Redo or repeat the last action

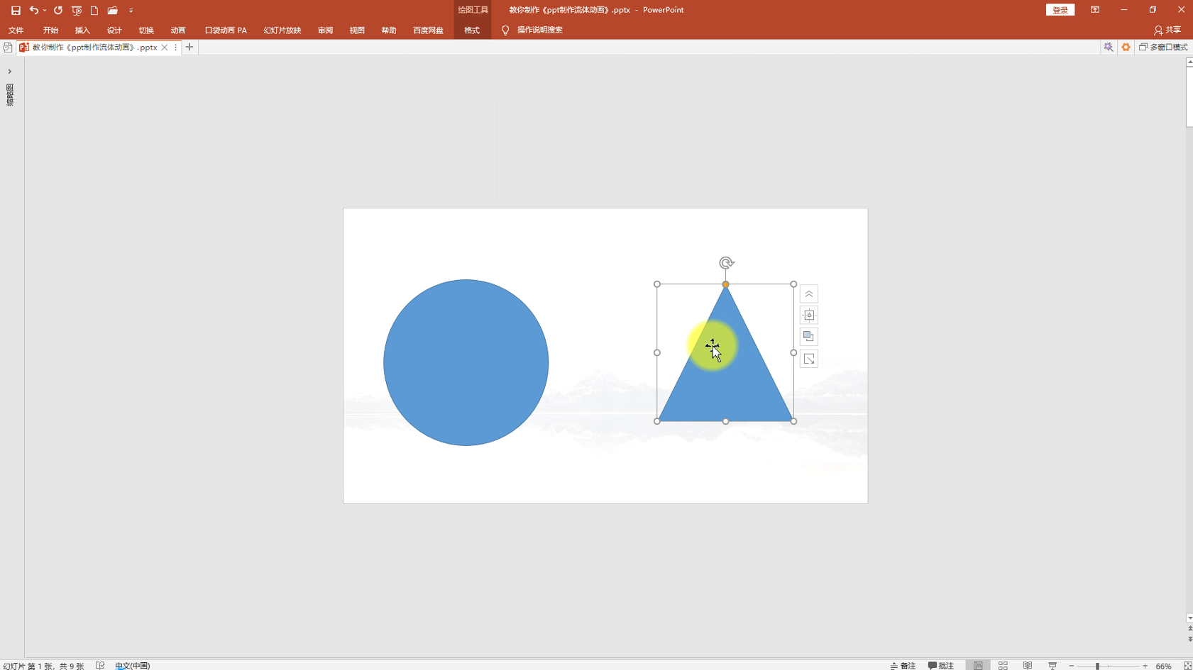pos(58,10)
